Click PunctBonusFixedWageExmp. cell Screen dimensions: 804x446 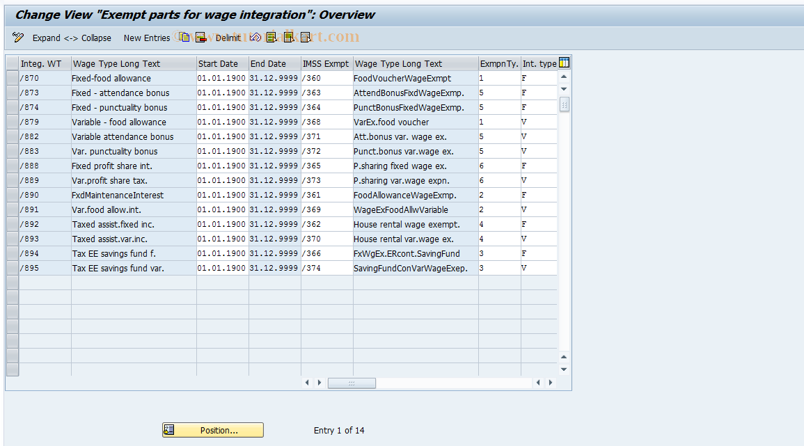tap(416, 107)
